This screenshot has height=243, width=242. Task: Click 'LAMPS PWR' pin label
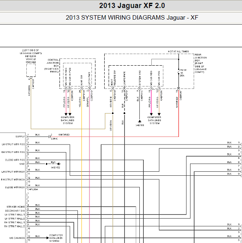124,78
